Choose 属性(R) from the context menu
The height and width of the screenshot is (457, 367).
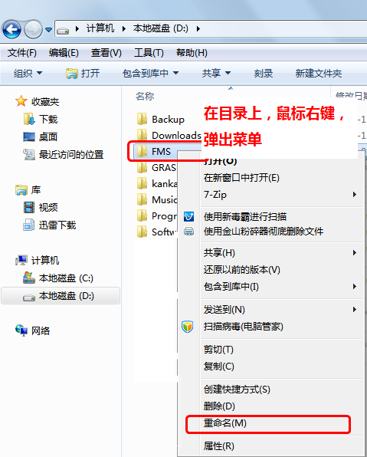click(x=218, y=446)
